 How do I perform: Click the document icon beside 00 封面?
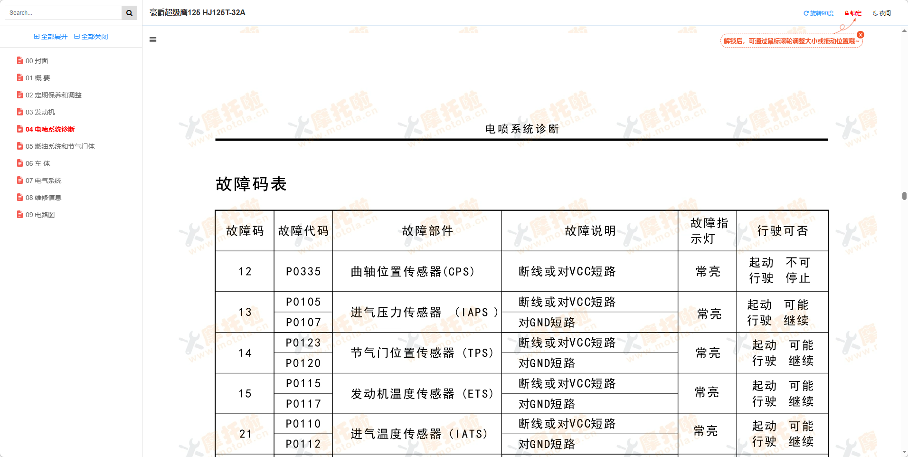point(19,60)
